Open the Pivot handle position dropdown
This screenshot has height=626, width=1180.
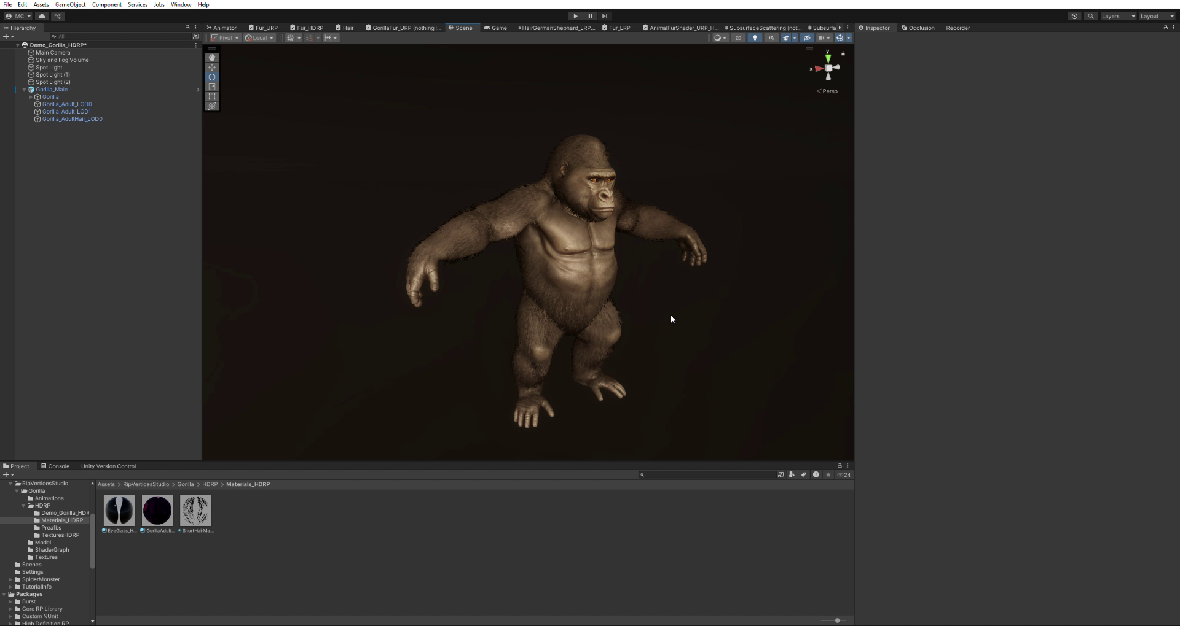225,38
